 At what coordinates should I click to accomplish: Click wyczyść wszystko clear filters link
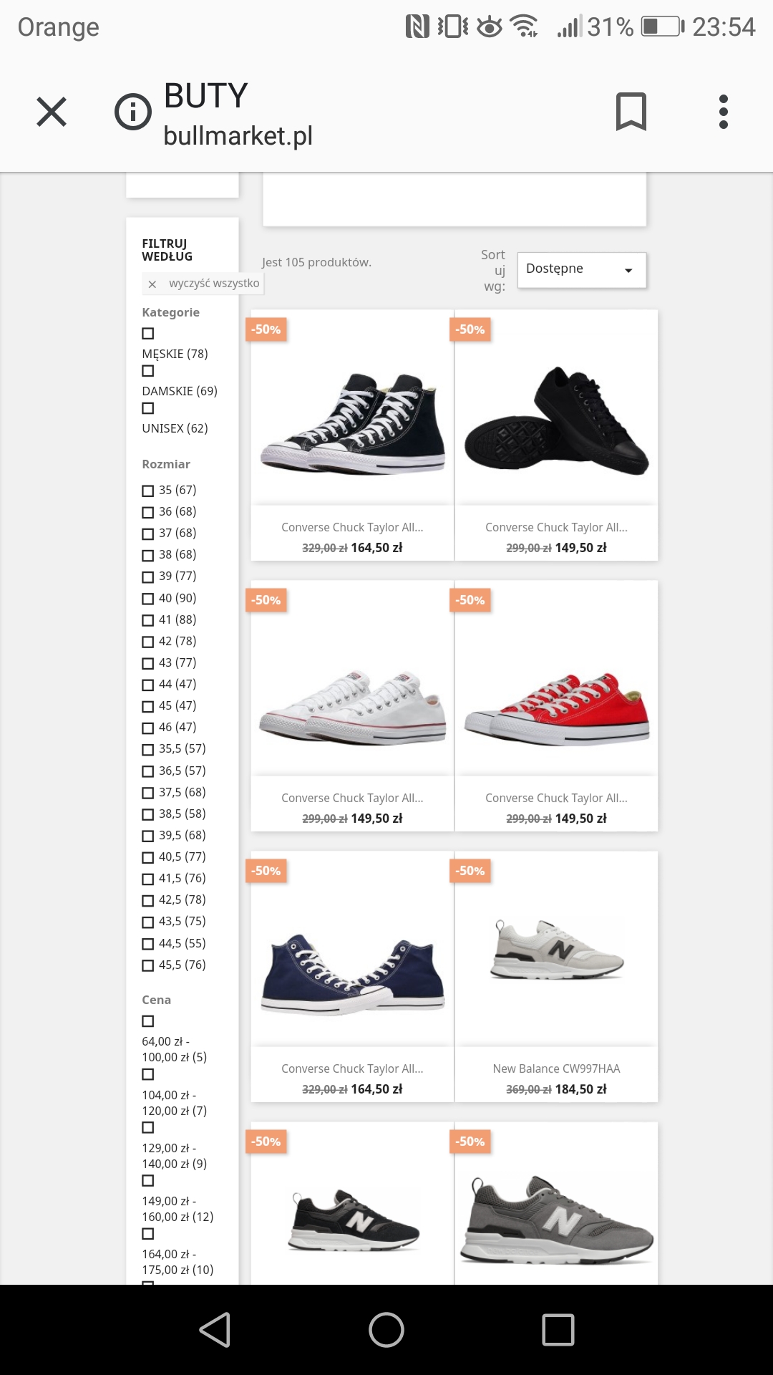(214, 283)
